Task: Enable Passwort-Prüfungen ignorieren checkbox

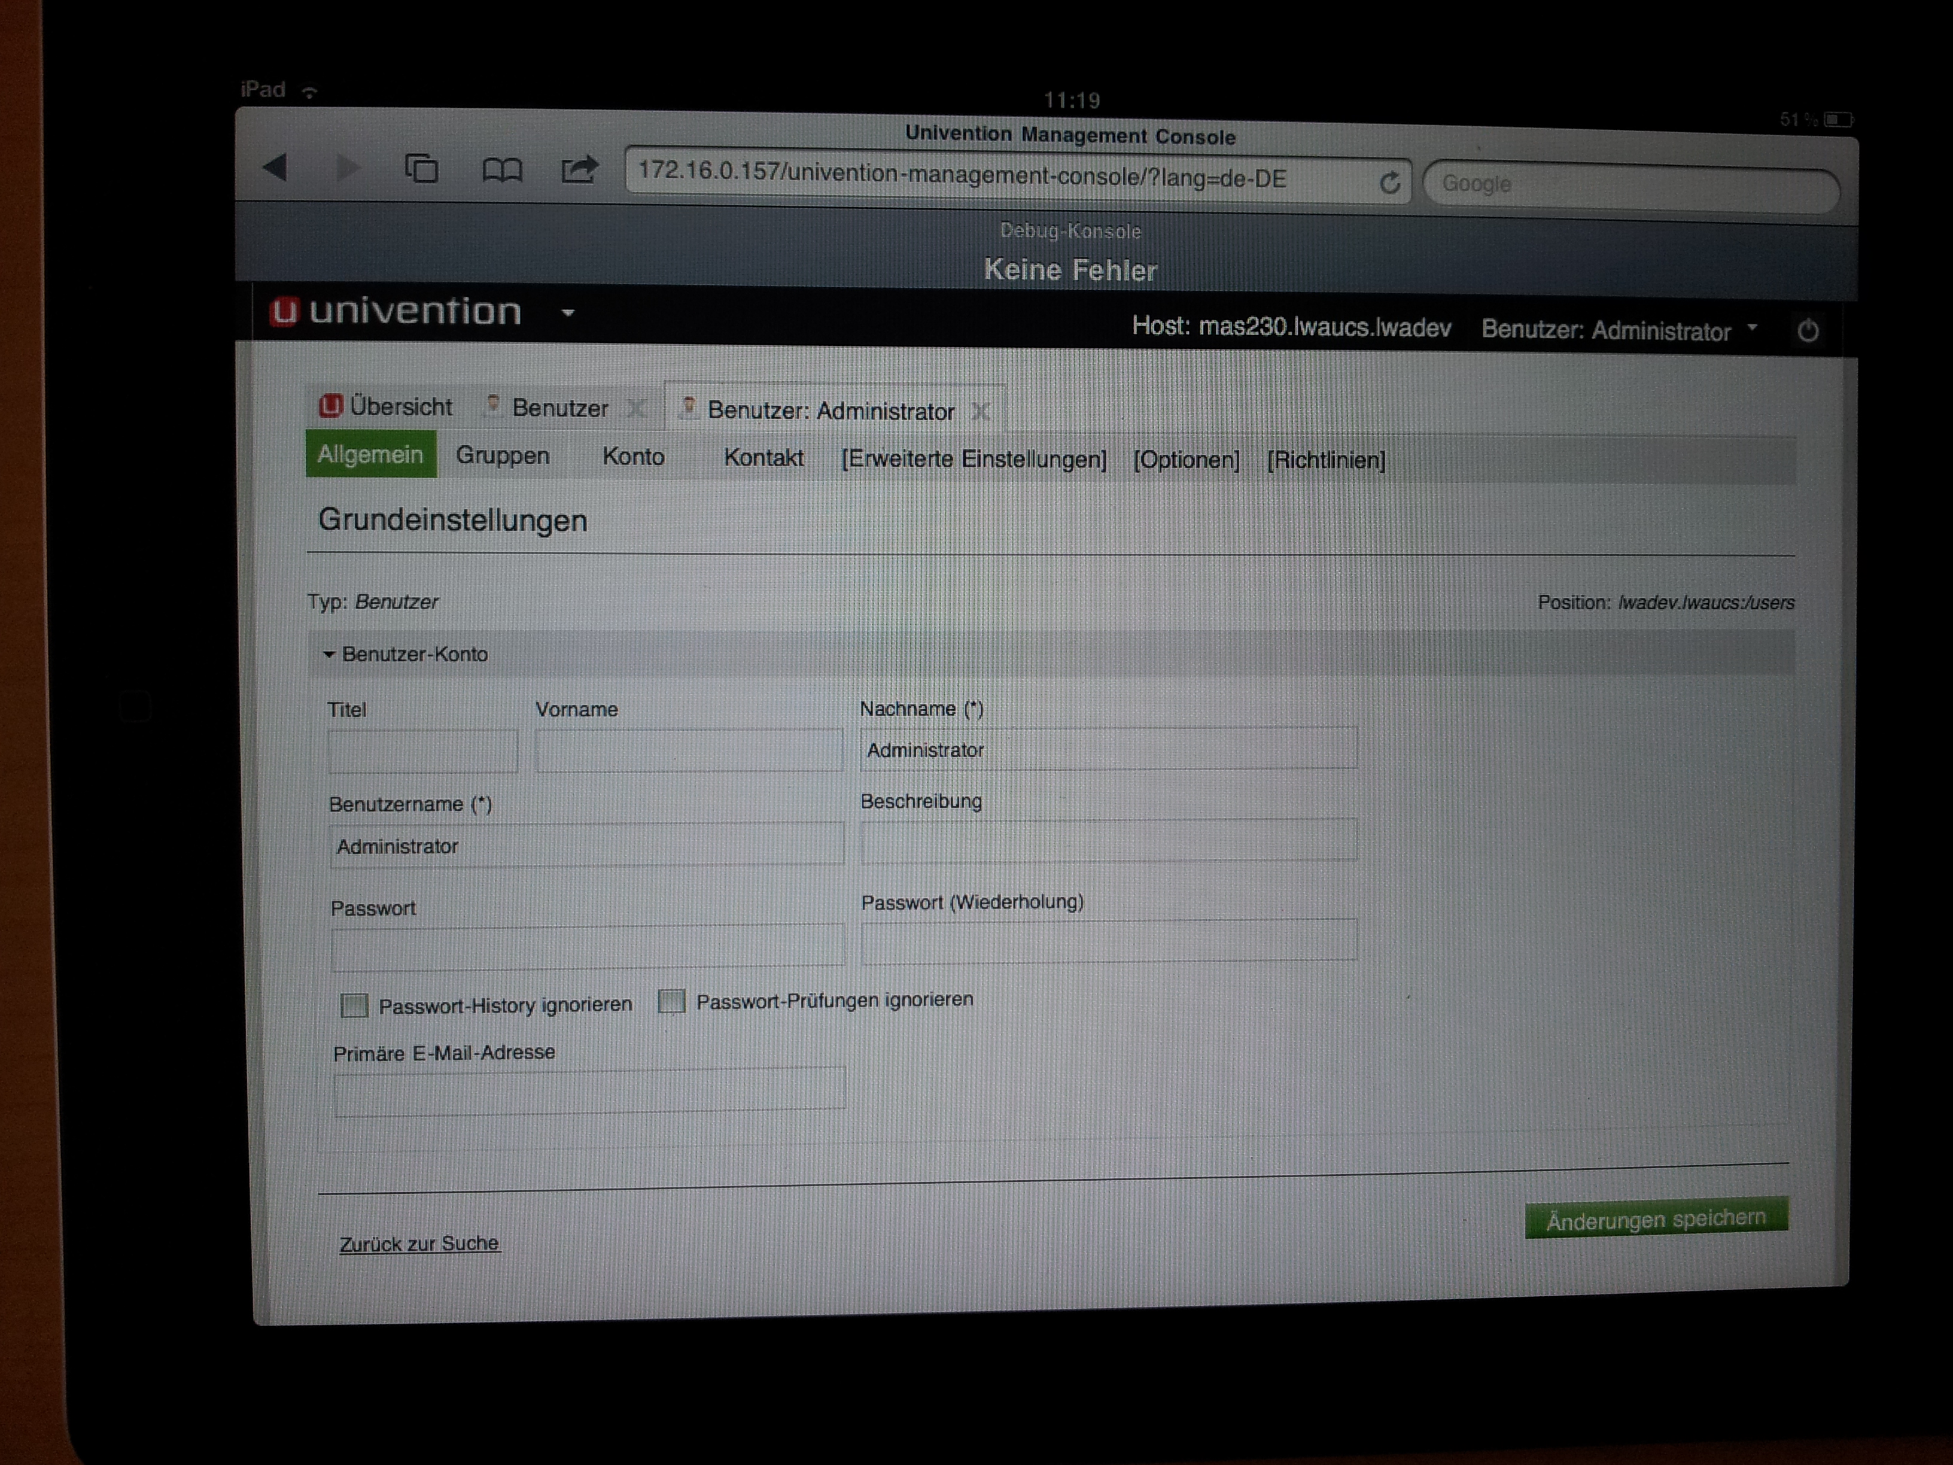Action: [672, 1001]
